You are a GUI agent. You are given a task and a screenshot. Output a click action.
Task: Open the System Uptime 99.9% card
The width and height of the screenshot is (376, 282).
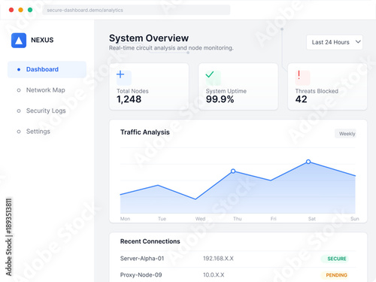(238, 86)
